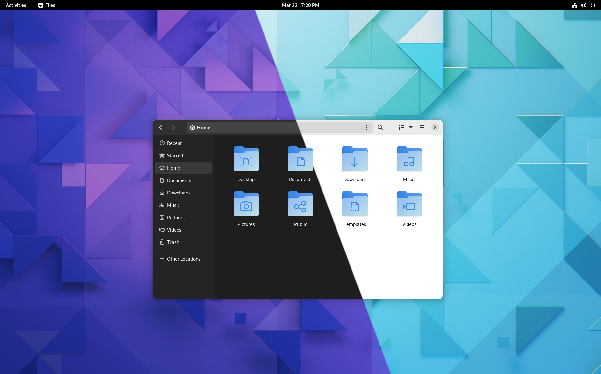Image resolution: width=601 pixels, height=374 pixels.
Task: Open the path bar three-dot menu
Action: (366, 127)
